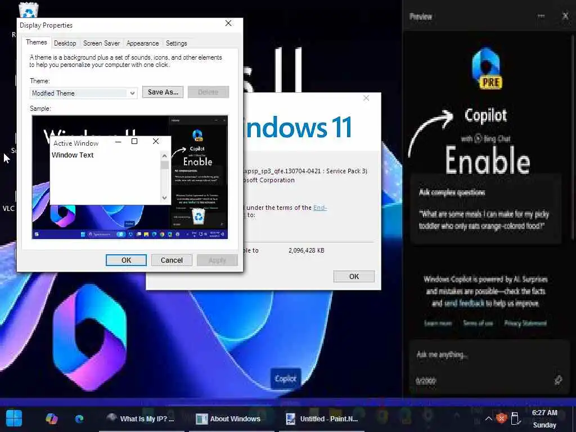Open the Settings tab in Display Properties
The image size is (576, 432).
coord(176,43)
